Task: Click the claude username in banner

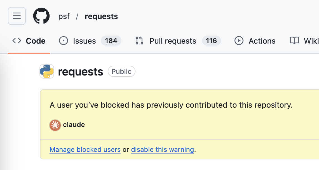Action: click(74, 125)
